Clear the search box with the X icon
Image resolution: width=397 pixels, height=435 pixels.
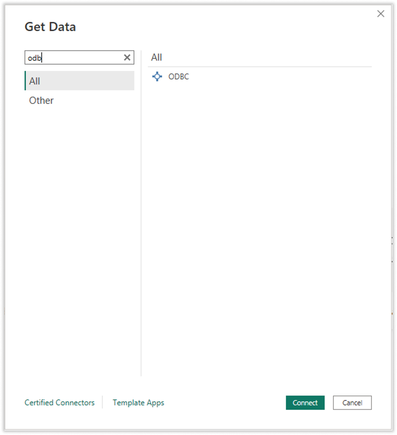pos(127,58)
